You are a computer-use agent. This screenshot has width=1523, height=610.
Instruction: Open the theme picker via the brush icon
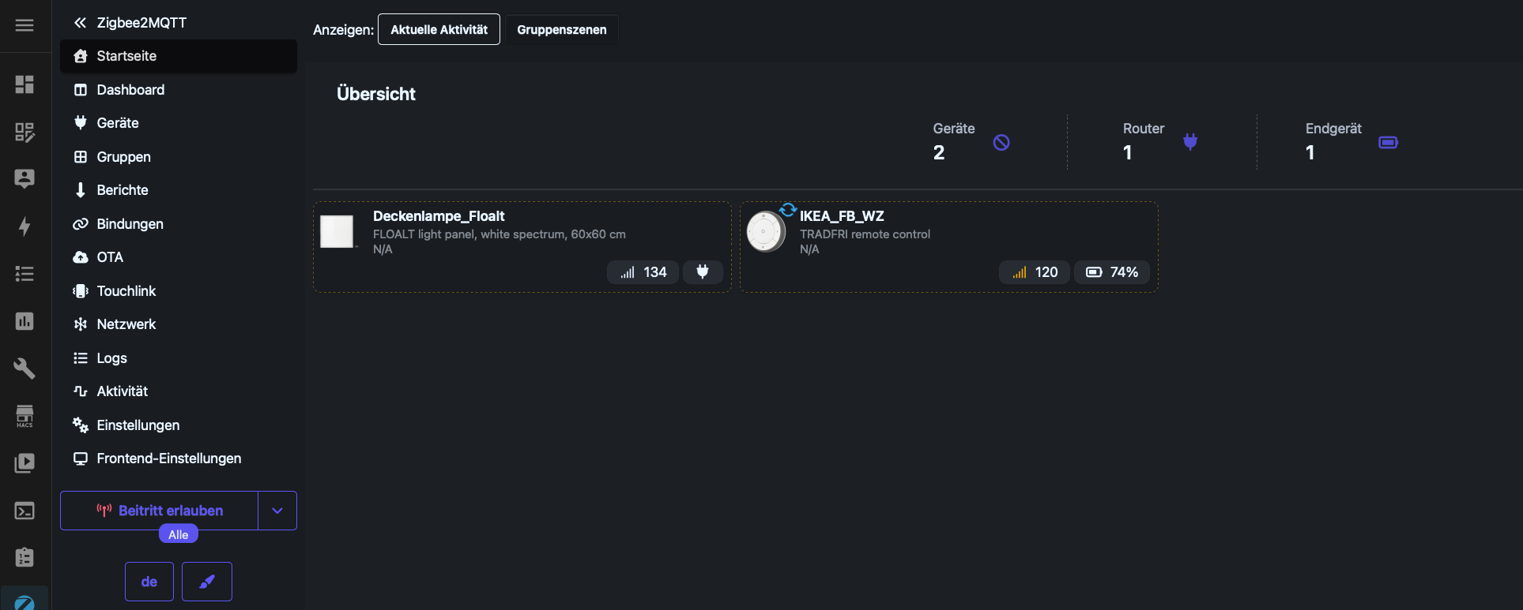coord(206,582)
